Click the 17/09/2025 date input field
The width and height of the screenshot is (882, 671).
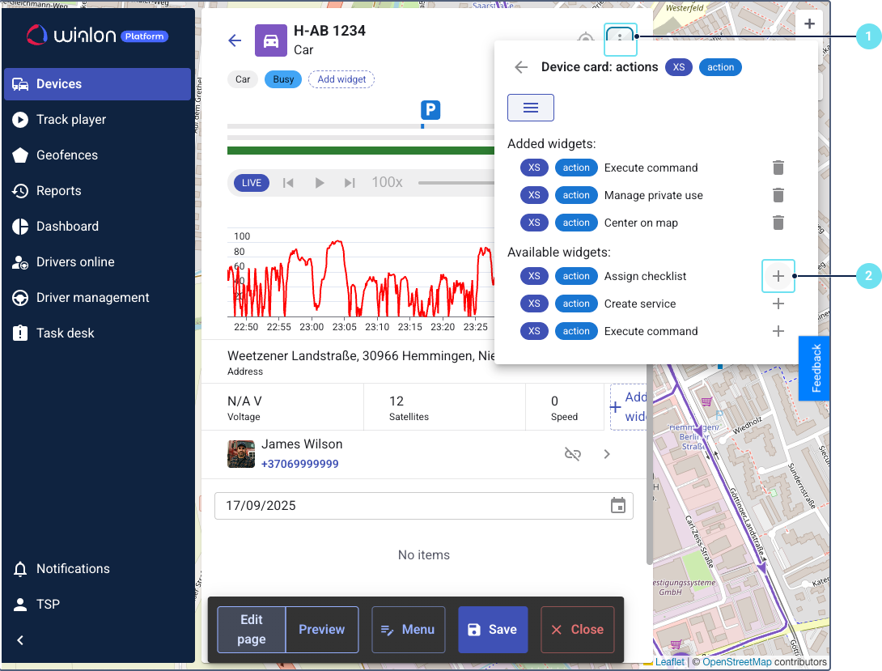pyautogui.click(x=409, y=506)
